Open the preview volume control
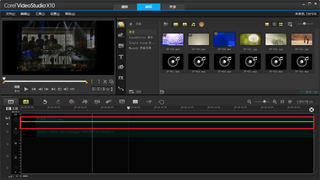 66,89
